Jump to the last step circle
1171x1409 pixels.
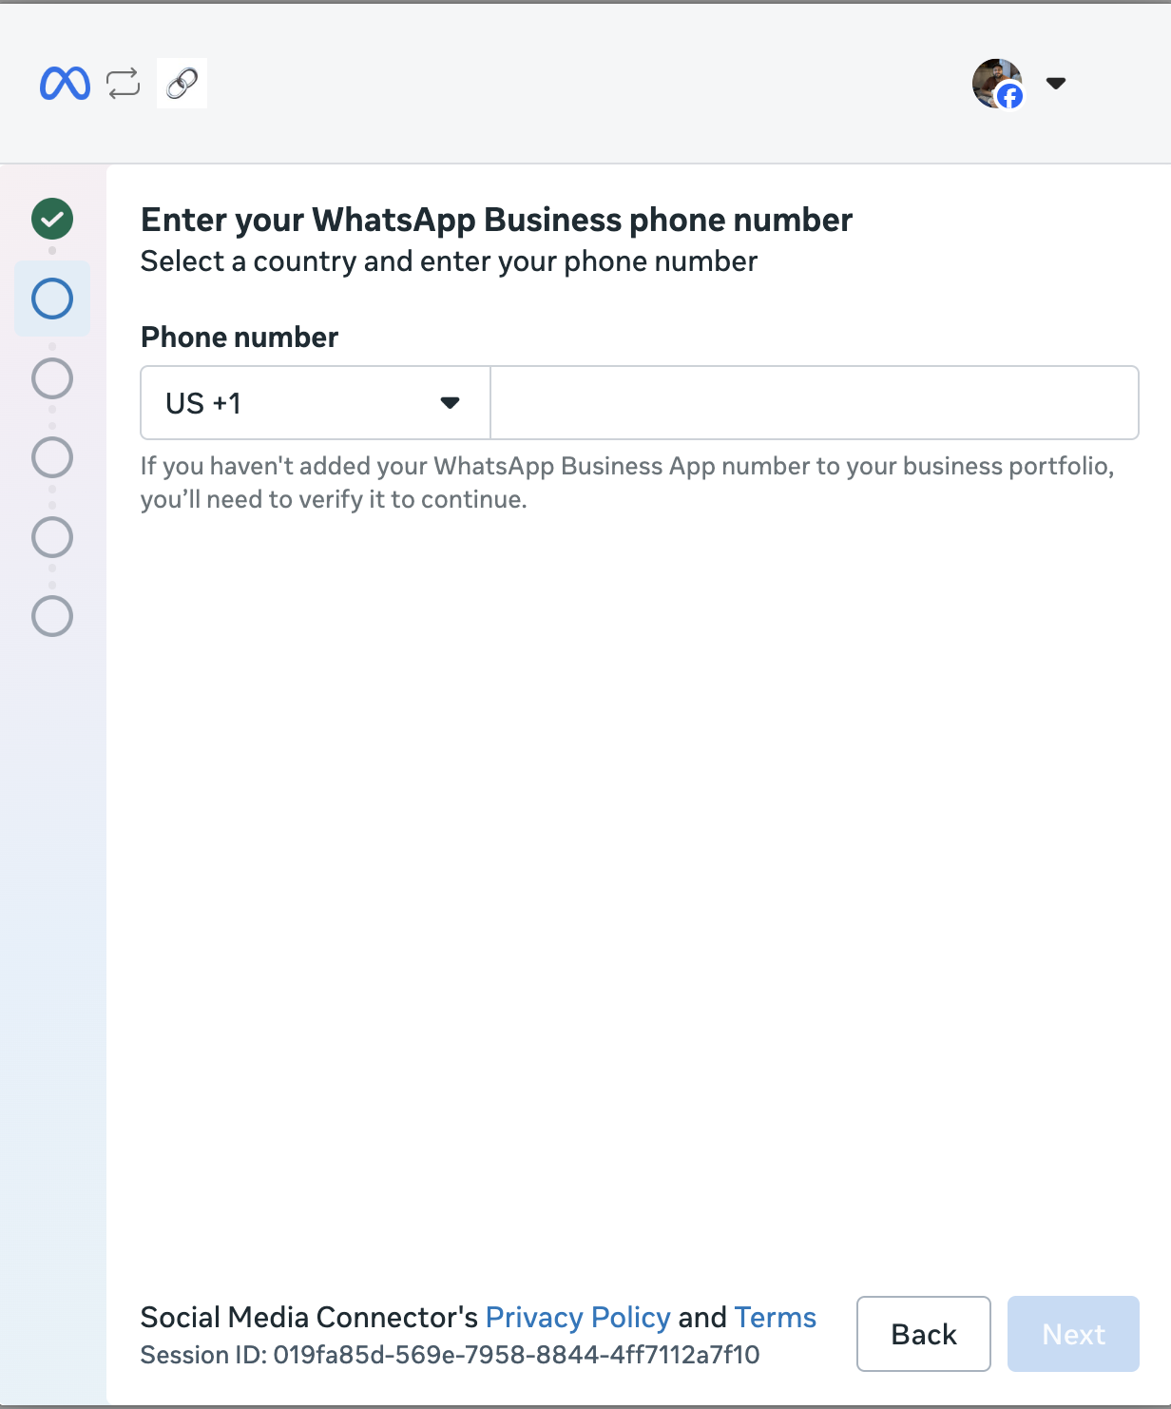tap(52, 616)
